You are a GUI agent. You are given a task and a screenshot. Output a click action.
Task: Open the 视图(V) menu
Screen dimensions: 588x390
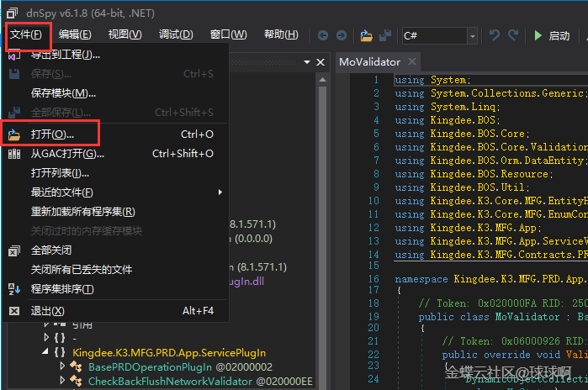(x=124, y=34)
